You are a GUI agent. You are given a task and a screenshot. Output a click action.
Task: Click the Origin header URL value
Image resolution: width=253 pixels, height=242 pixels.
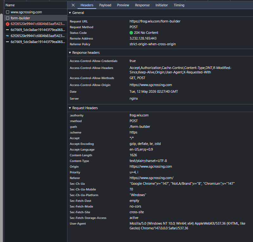point(151,166)
